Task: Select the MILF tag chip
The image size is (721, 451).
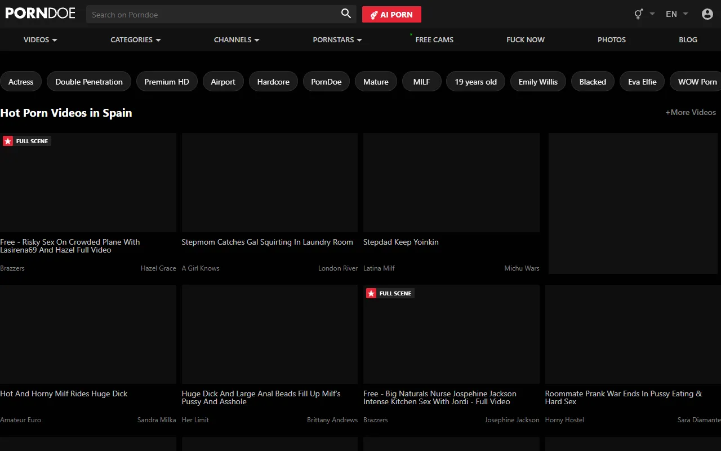Action: coord(421,82)
